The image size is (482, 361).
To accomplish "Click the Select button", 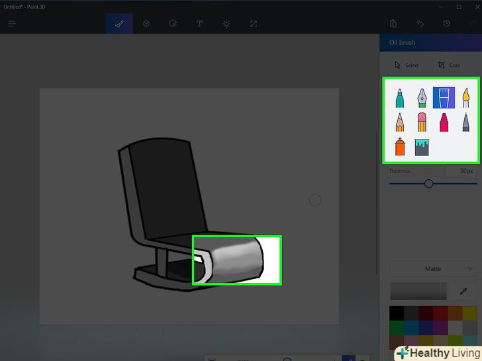I will (x=407, y=65).
